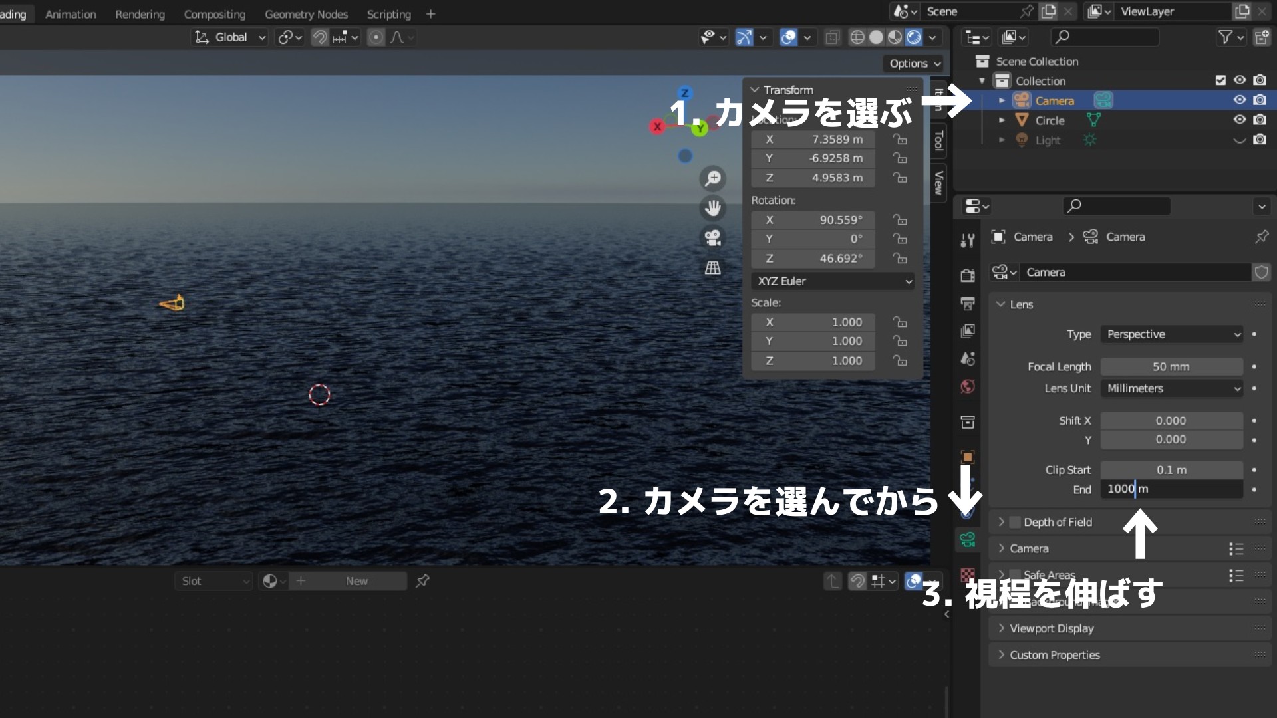This screenshot has height=718, width=1277.
Task: Switch orthographic/perspective with grid gizmo icon
Action: (713, 268)
